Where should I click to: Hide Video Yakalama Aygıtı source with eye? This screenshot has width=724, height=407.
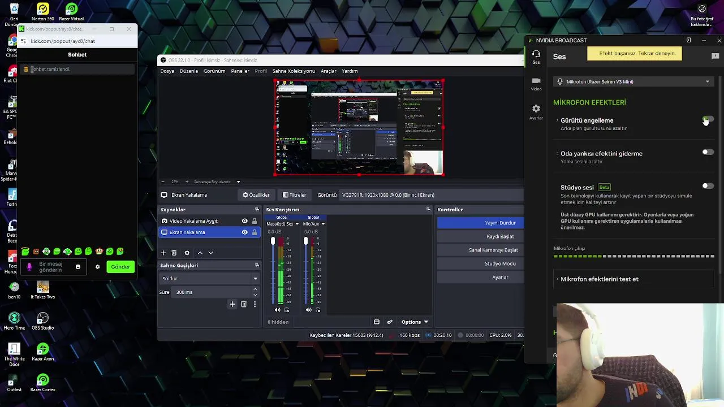point(245,221)
